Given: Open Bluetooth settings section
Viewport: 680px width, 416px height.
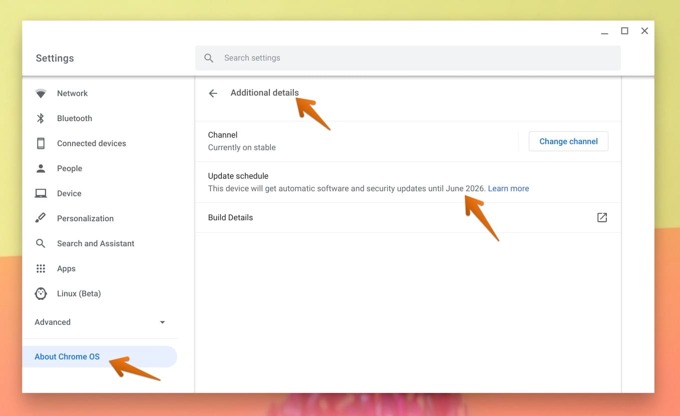Looking at the screenshot, I should pos(75,118).
